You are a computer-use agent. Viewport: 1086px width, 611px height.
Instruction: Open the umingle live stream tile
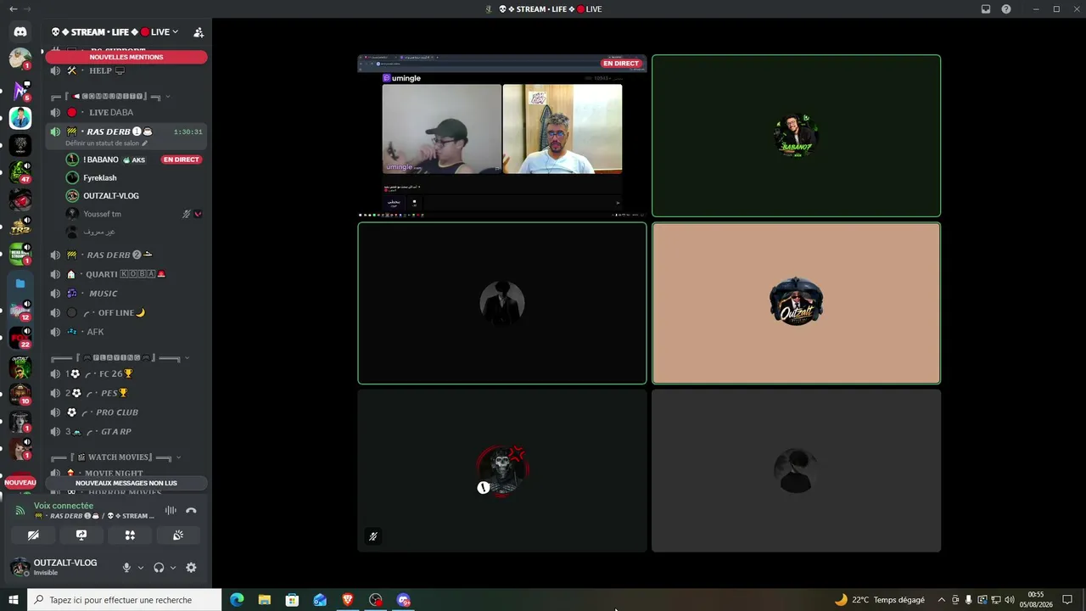click(x=502, y=136)
